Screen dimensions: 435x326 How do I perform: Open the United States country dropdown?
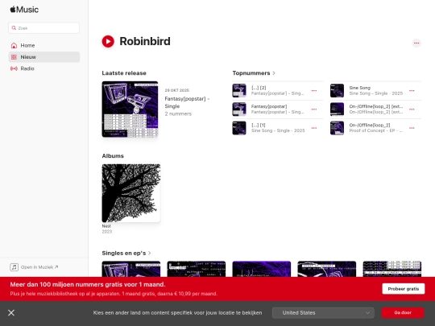323,312
